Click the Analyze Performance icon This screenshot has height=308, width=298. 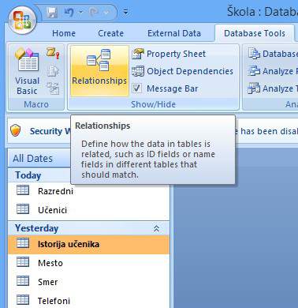(x=254, y=71)
